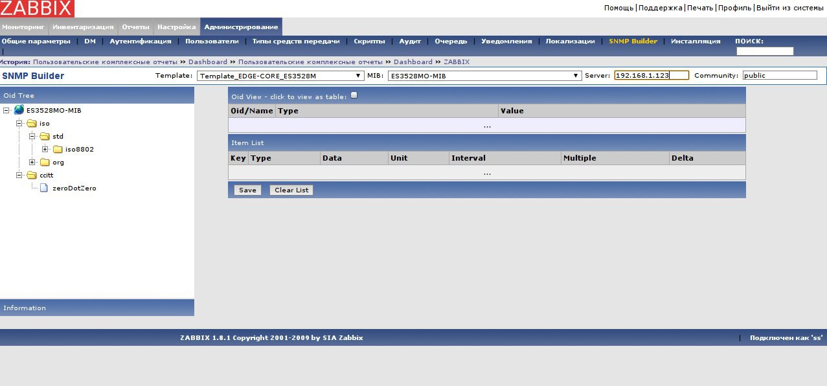
Task: Go to SNMP Builder submenu
Action: point(633,41)
